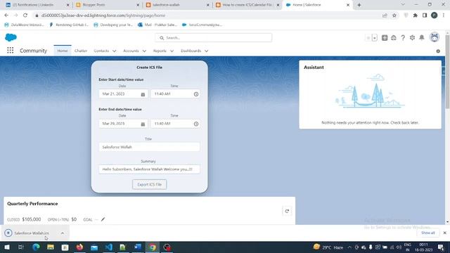Open the Windows notification center
Viewport: 450px width, 253px height.
[441, 247]
